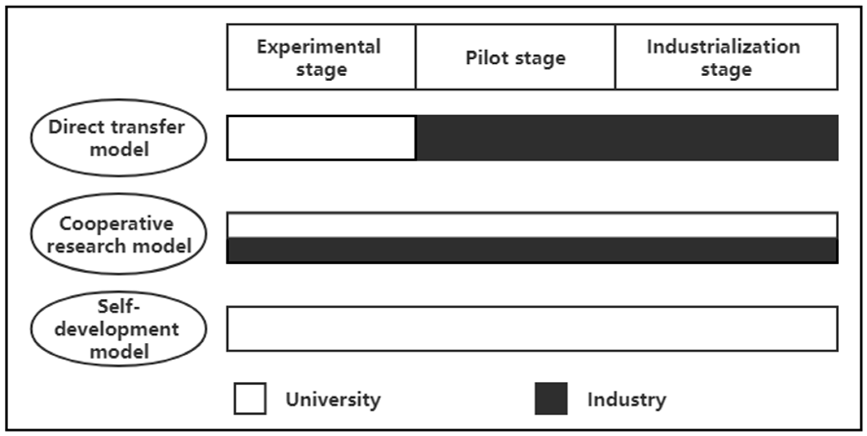The width and height of the screenshot is (867, 436).
Task: Select the Direct transfer model ellipse
Action: tap(119, 138)
